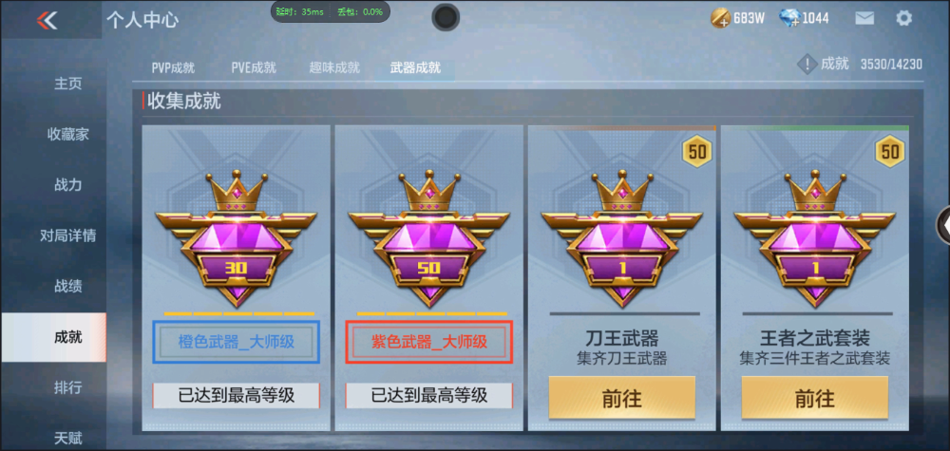The height and width of the screenshot is (451, 950).
Task: Click the yellow progress bar under medal 30
Action: (x=238, y=313)
